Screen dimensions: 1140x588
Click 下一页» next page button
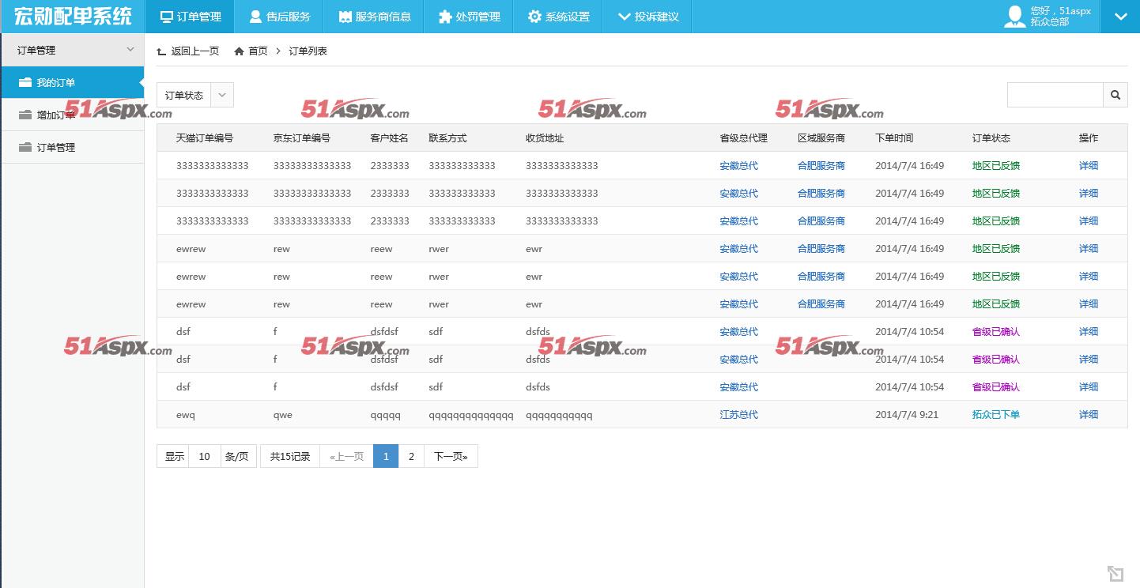(451, 456)
